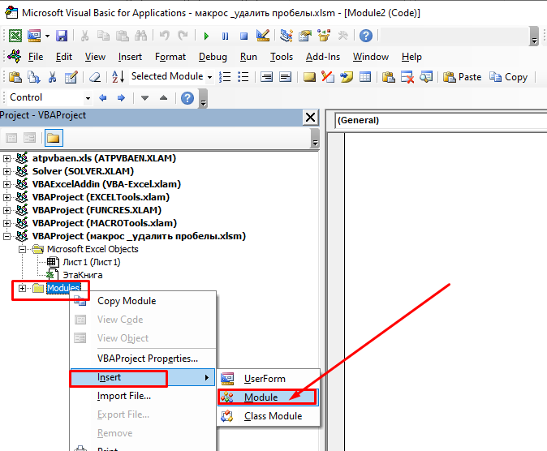547x451 pixels.
Task: Open the Window menu
Action: click(x=370, y=57)
